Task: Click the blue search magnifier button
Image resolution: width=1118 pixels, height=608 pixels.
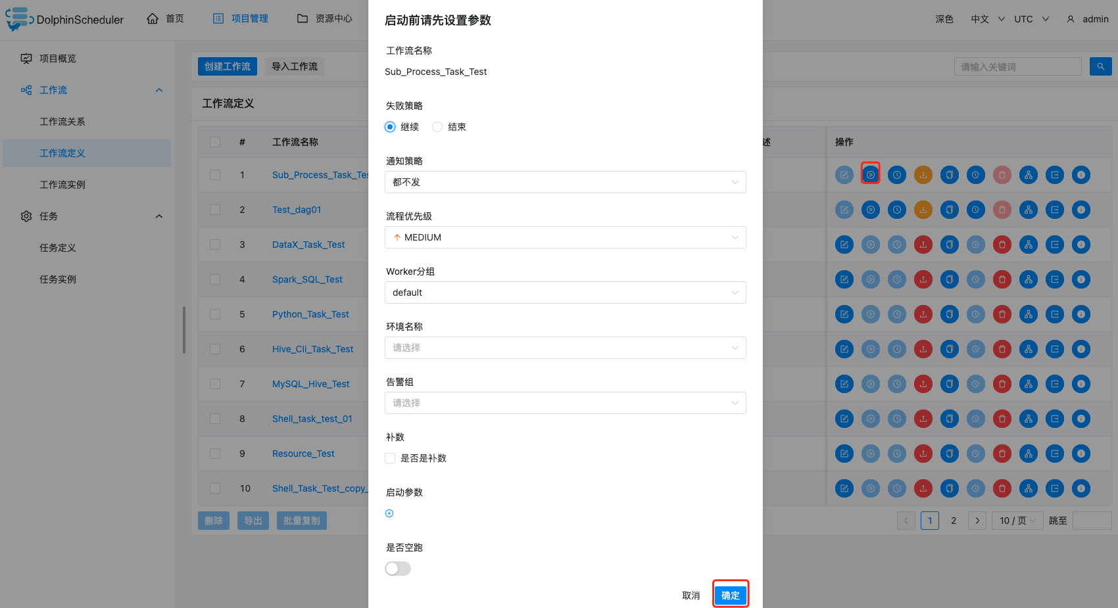Action: [x=1101, y=66]
